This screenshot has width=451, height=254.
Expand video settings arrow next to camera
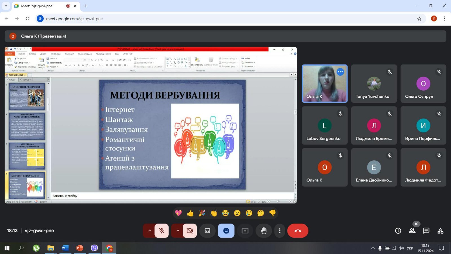pos(178,231)
